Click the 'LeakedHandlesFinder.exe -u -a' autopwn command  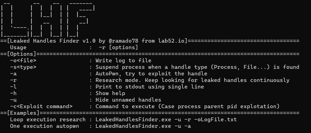143,126
